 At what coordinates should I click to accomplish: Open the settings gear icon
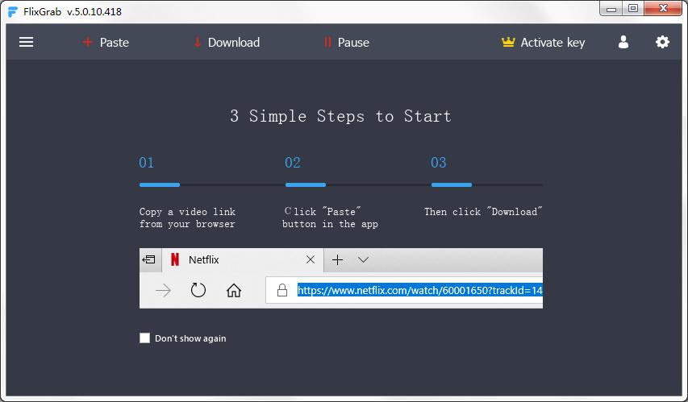tap(662, 43)
